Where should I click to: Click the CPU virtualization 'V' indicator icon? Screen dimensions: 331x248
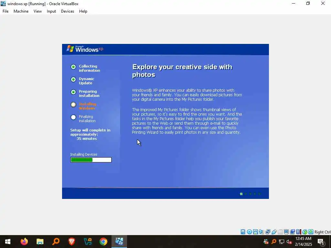298,232
